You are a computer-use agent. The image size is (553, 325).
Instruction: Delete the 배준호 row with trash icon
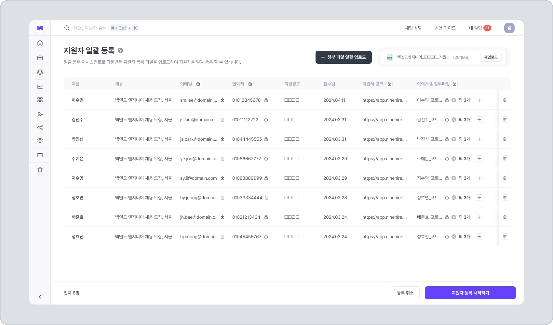coord(505,217)
